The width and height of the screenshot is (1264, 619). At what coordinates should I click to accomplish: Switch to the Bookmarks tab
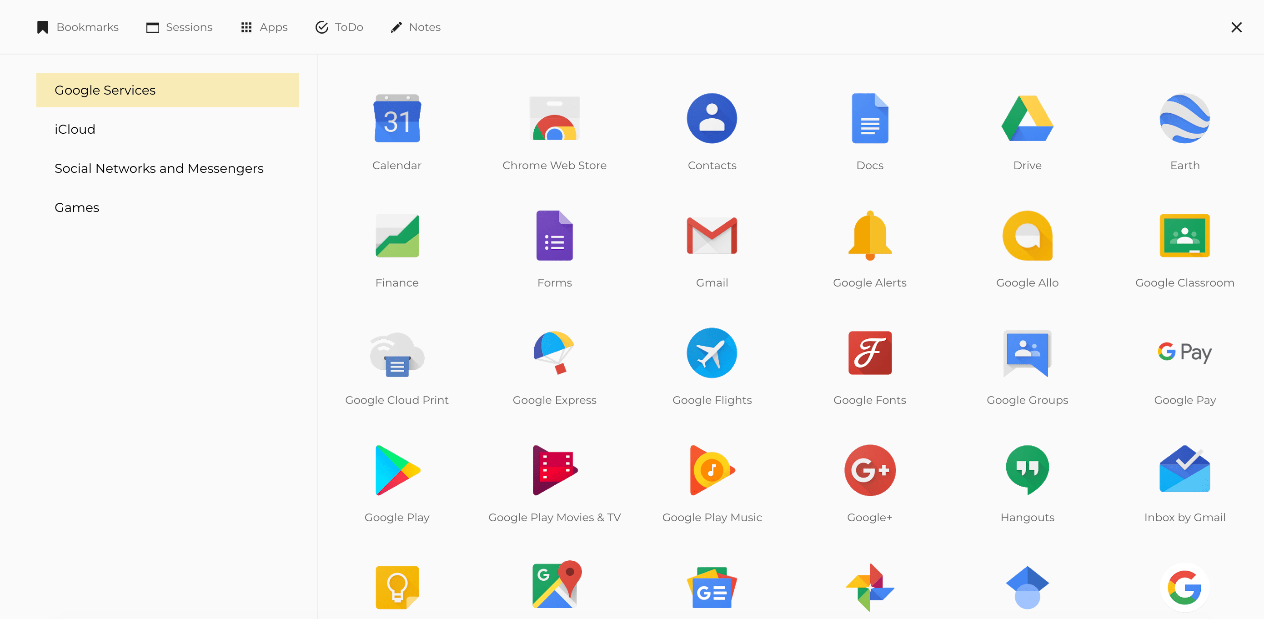pos(78,27)
